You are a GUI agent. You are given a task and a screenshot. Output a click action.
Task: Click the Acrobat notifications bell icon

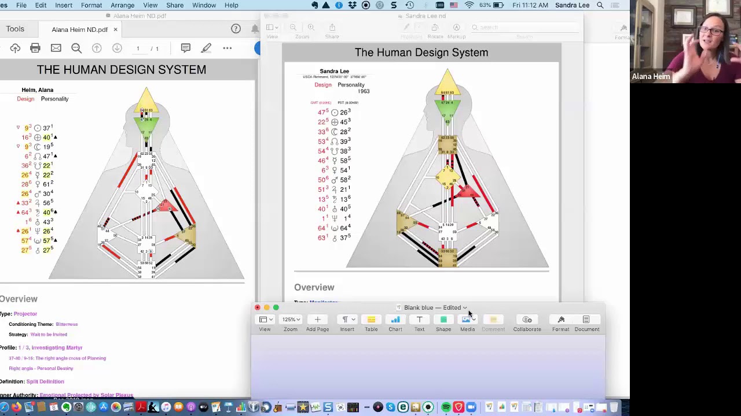[x=255, y=29]
